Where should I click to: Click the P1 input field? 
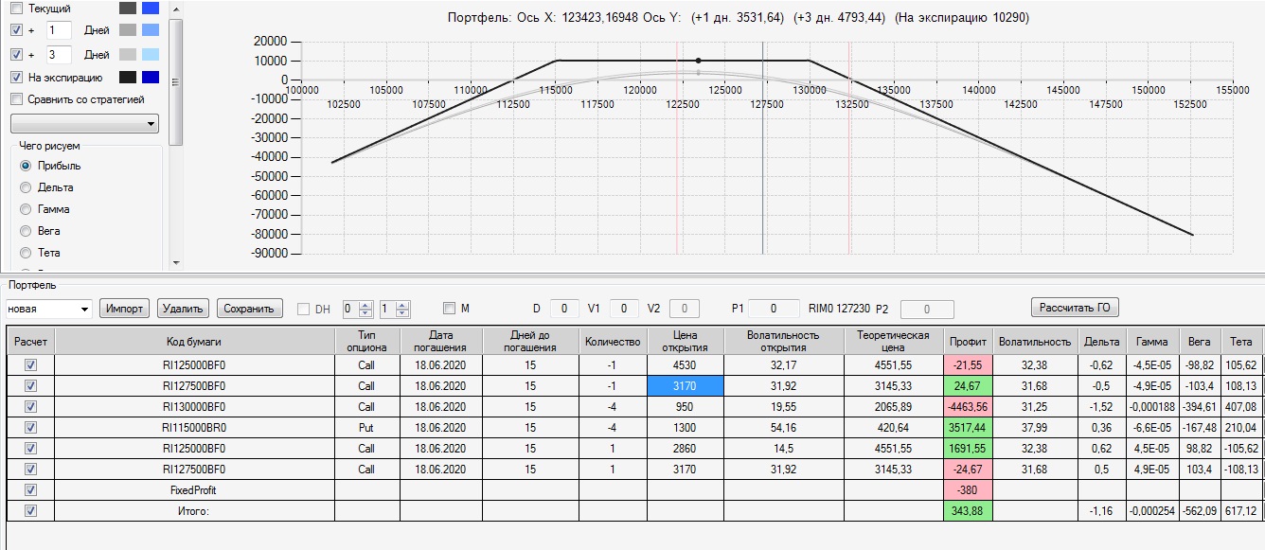point(773,309)
